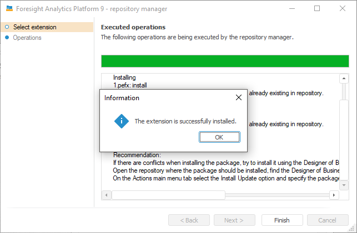The width and height of the screenshot is (357, 233).
Task: Close the Information dialog with X
Action: pyautogui.click(x=239, y=97)
